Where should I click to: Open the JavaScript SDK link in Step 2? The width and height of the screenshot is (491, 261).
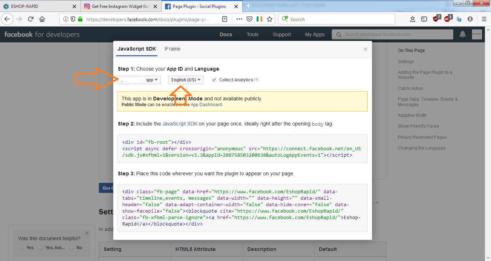tap(180, 124)
